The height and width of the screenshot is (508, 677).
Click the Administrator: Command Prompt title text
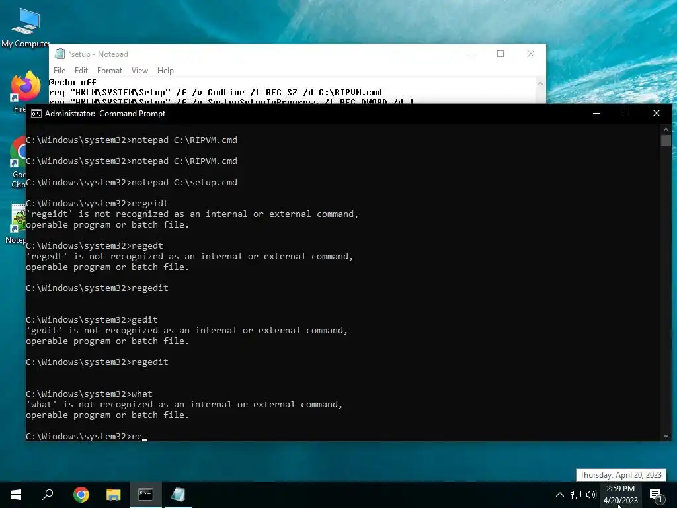click(x=105, y=114)
